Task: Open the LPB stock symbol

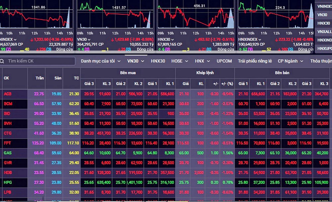Action: click(7, 192)
